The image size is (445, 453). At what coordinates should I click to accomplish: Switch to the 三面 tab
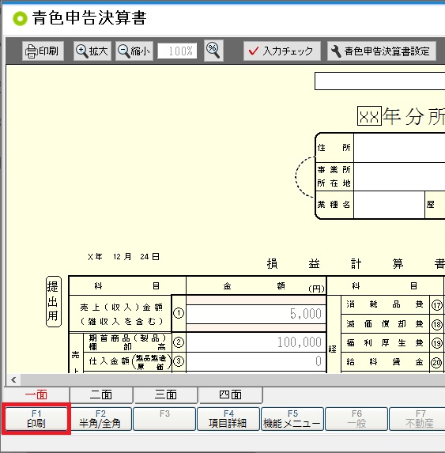click(166, 394)
